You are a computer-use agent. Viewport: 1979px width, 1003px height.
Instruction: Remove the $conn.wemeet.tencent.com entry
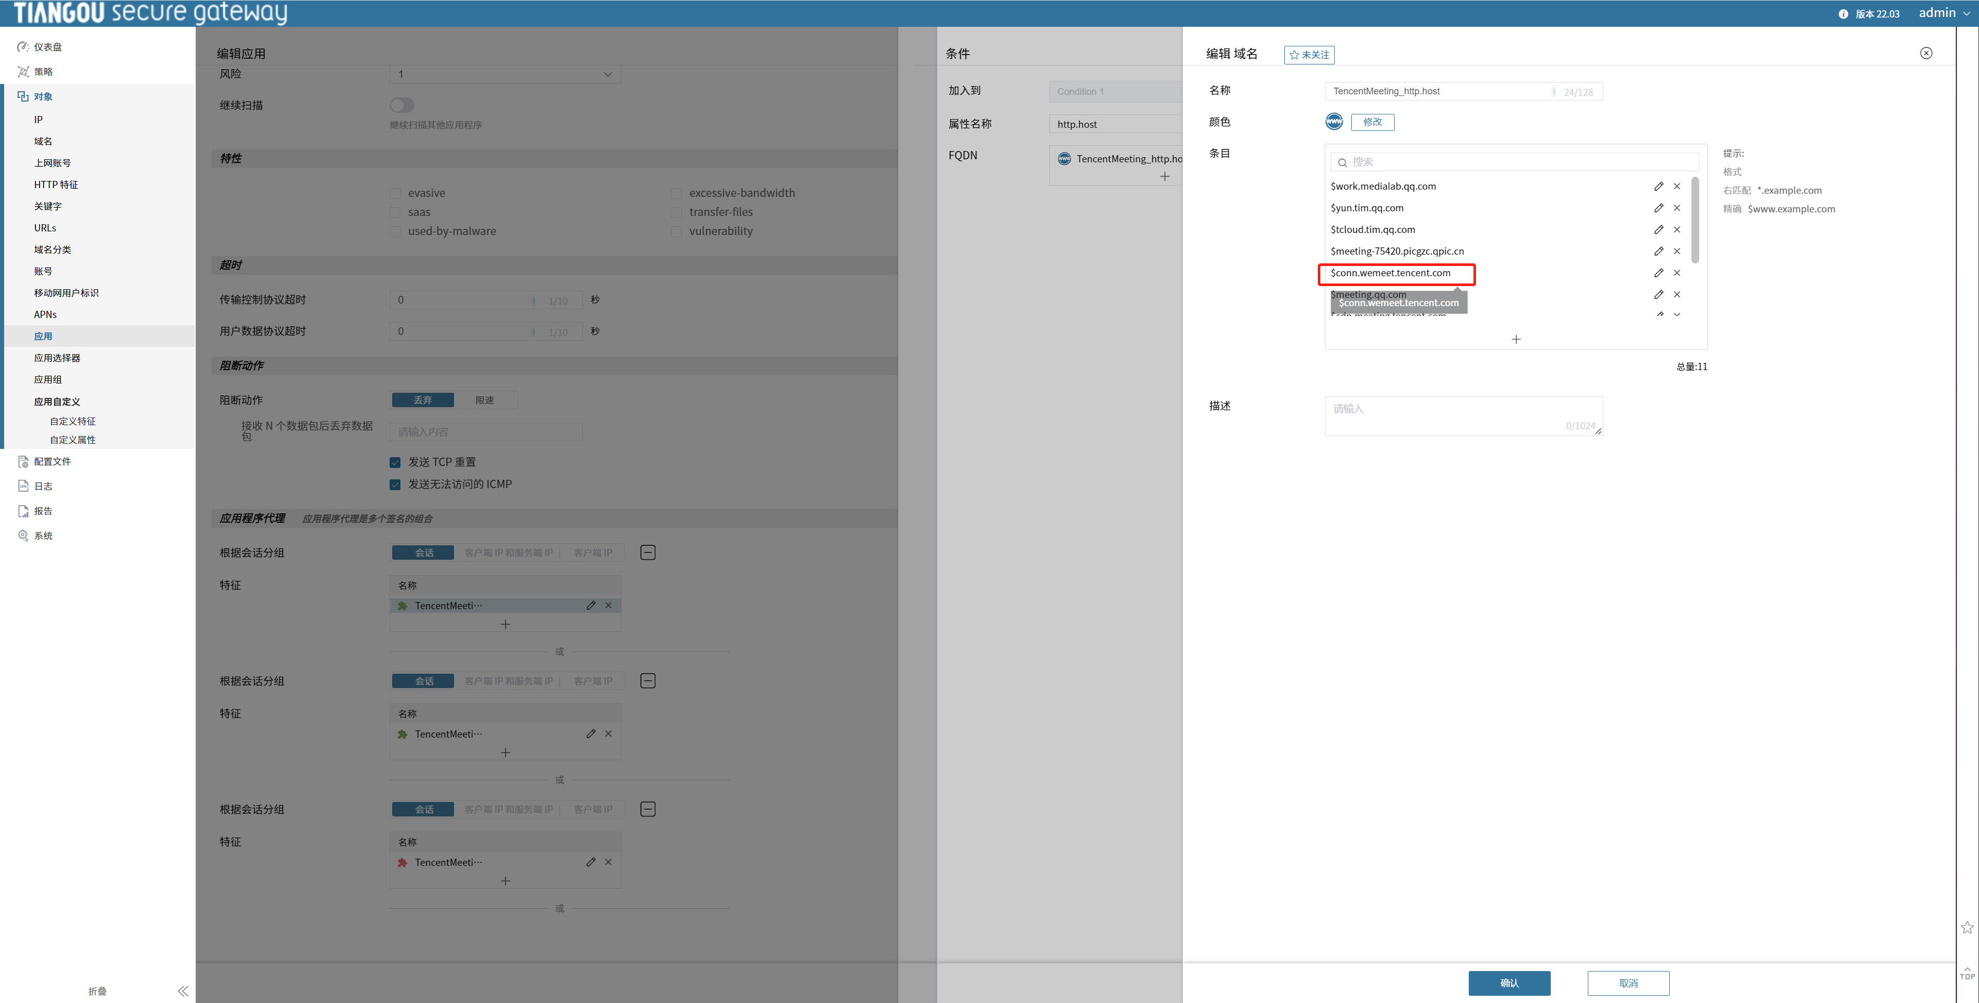[x=1677, y=273]
